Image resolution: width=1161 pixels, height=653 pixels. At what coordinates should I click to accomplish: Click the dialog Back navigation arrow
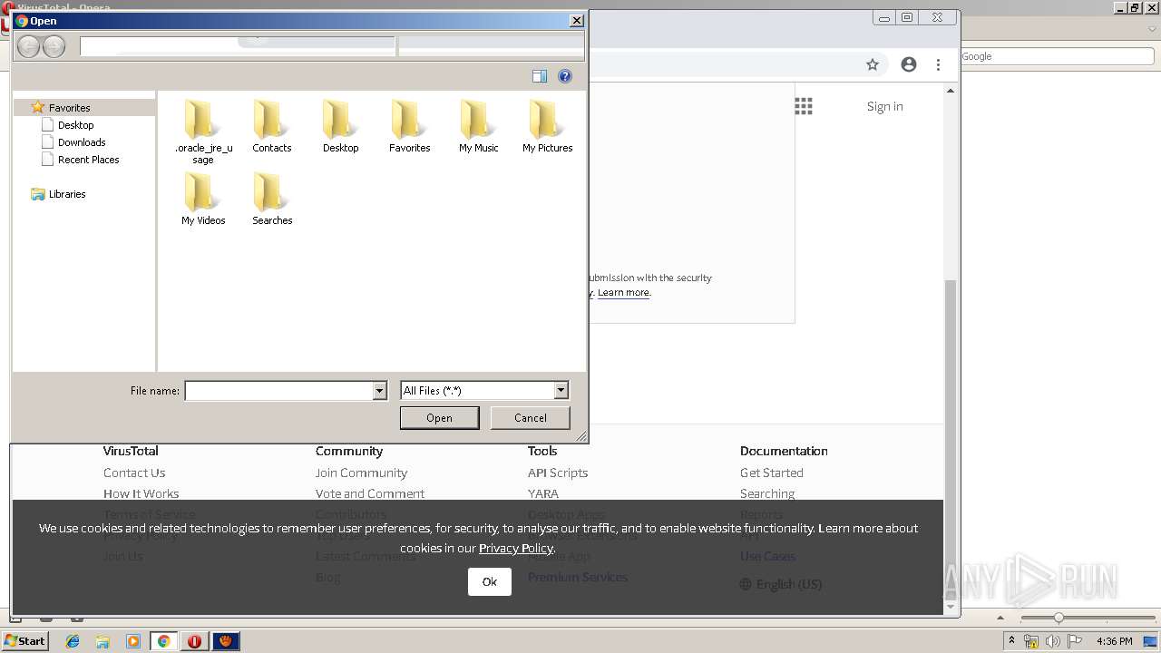pyautogui.click(x=28, y=46)
